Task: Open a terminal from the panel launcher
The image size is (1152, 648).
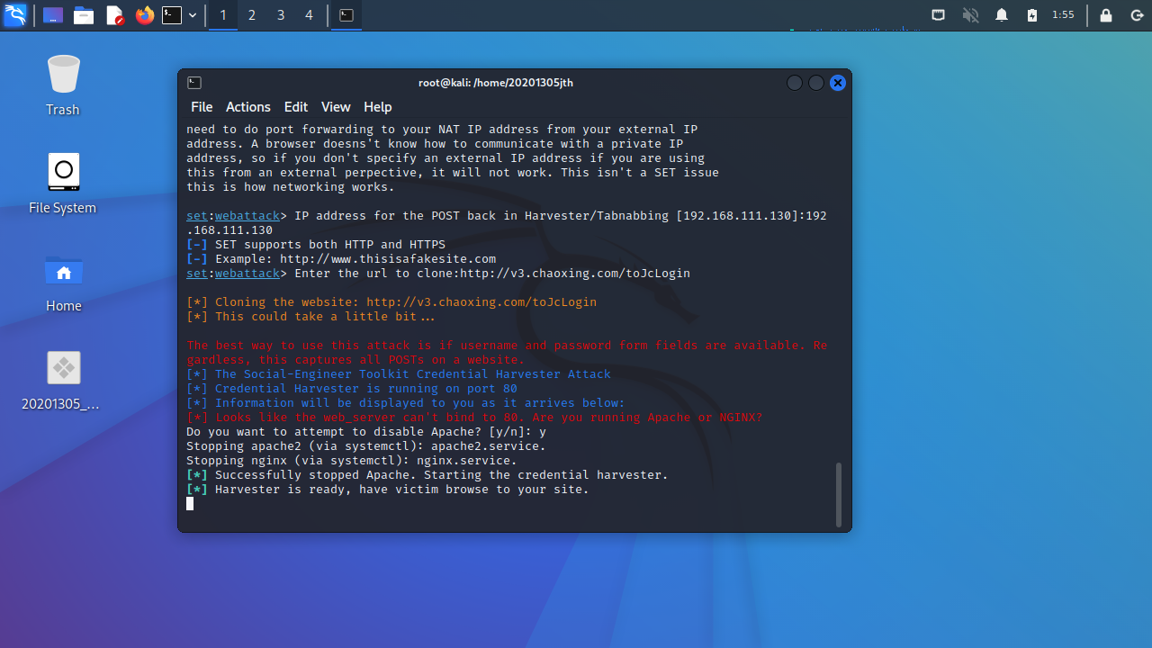Action: pos(172,15)
